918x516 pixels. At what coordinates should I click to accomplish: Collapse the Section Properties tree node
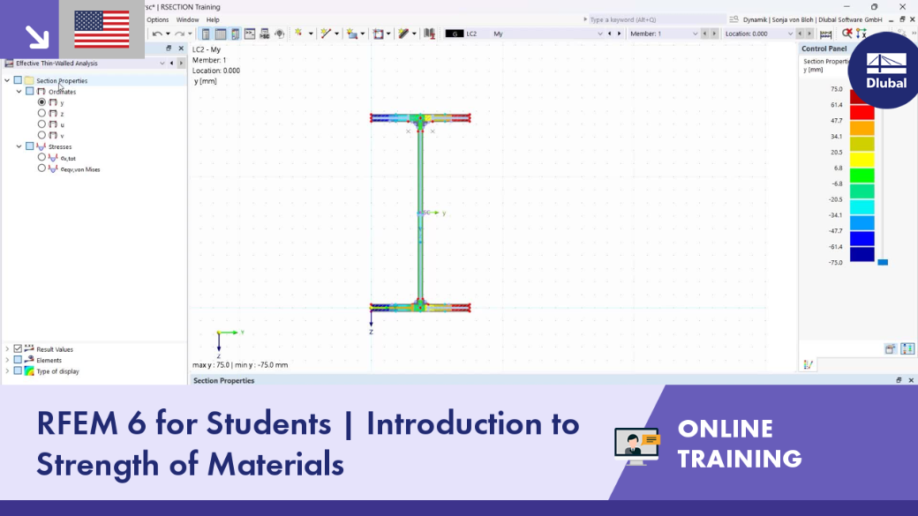tap(7, 80)
